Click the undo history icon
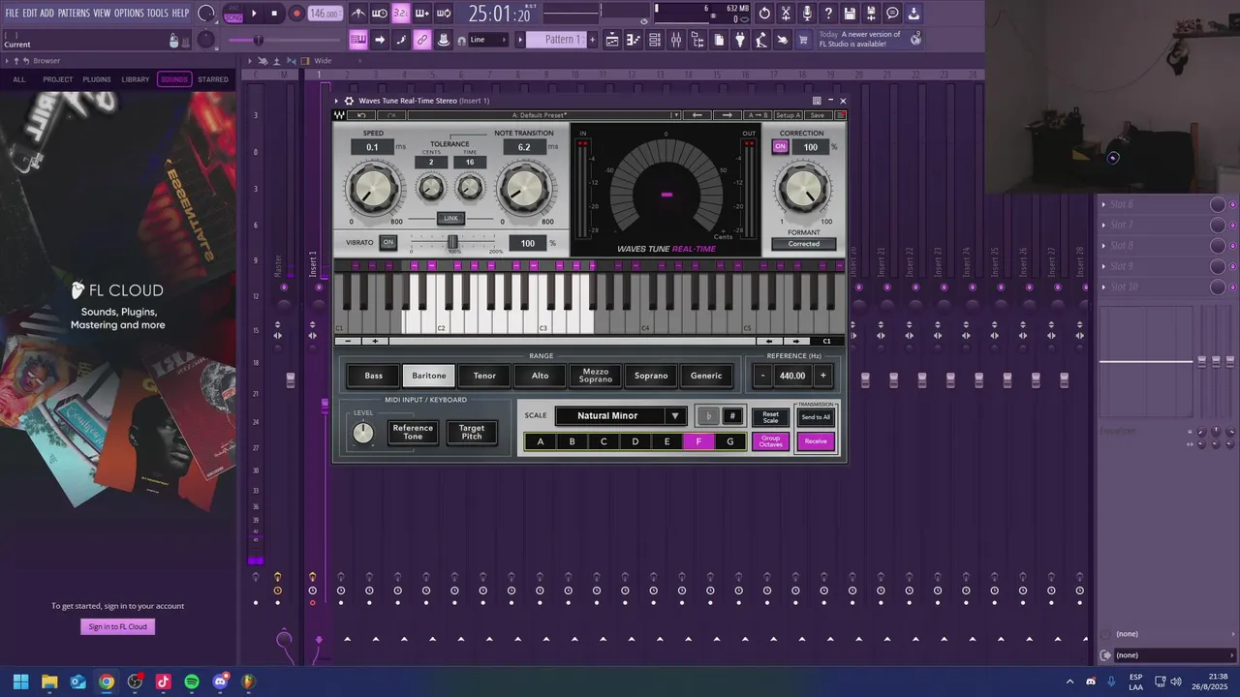This screenshot has height=697, width=1240. pos(764,14)
